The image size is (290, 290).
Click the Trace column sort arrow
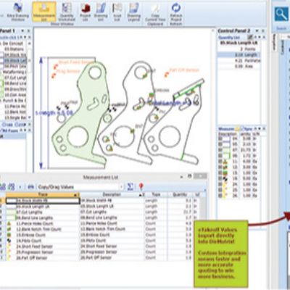tap(76, 195)
